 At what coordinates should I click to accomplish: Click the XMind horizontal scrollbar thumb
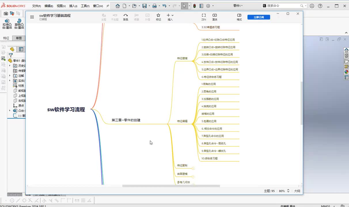(171, 186)
